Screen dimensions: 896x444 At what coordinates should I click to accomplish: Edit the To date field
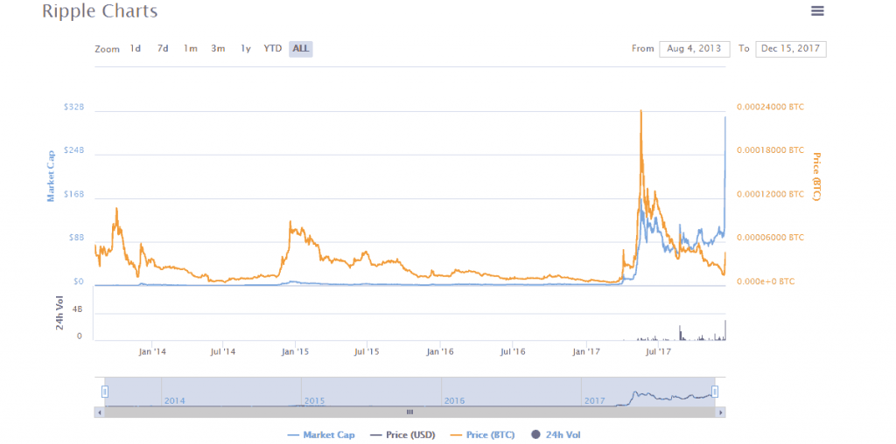(x=790, y=49)
